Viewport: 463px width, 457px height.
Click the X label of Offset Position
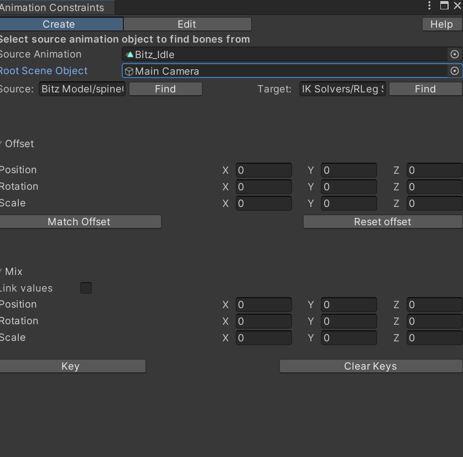226,170
